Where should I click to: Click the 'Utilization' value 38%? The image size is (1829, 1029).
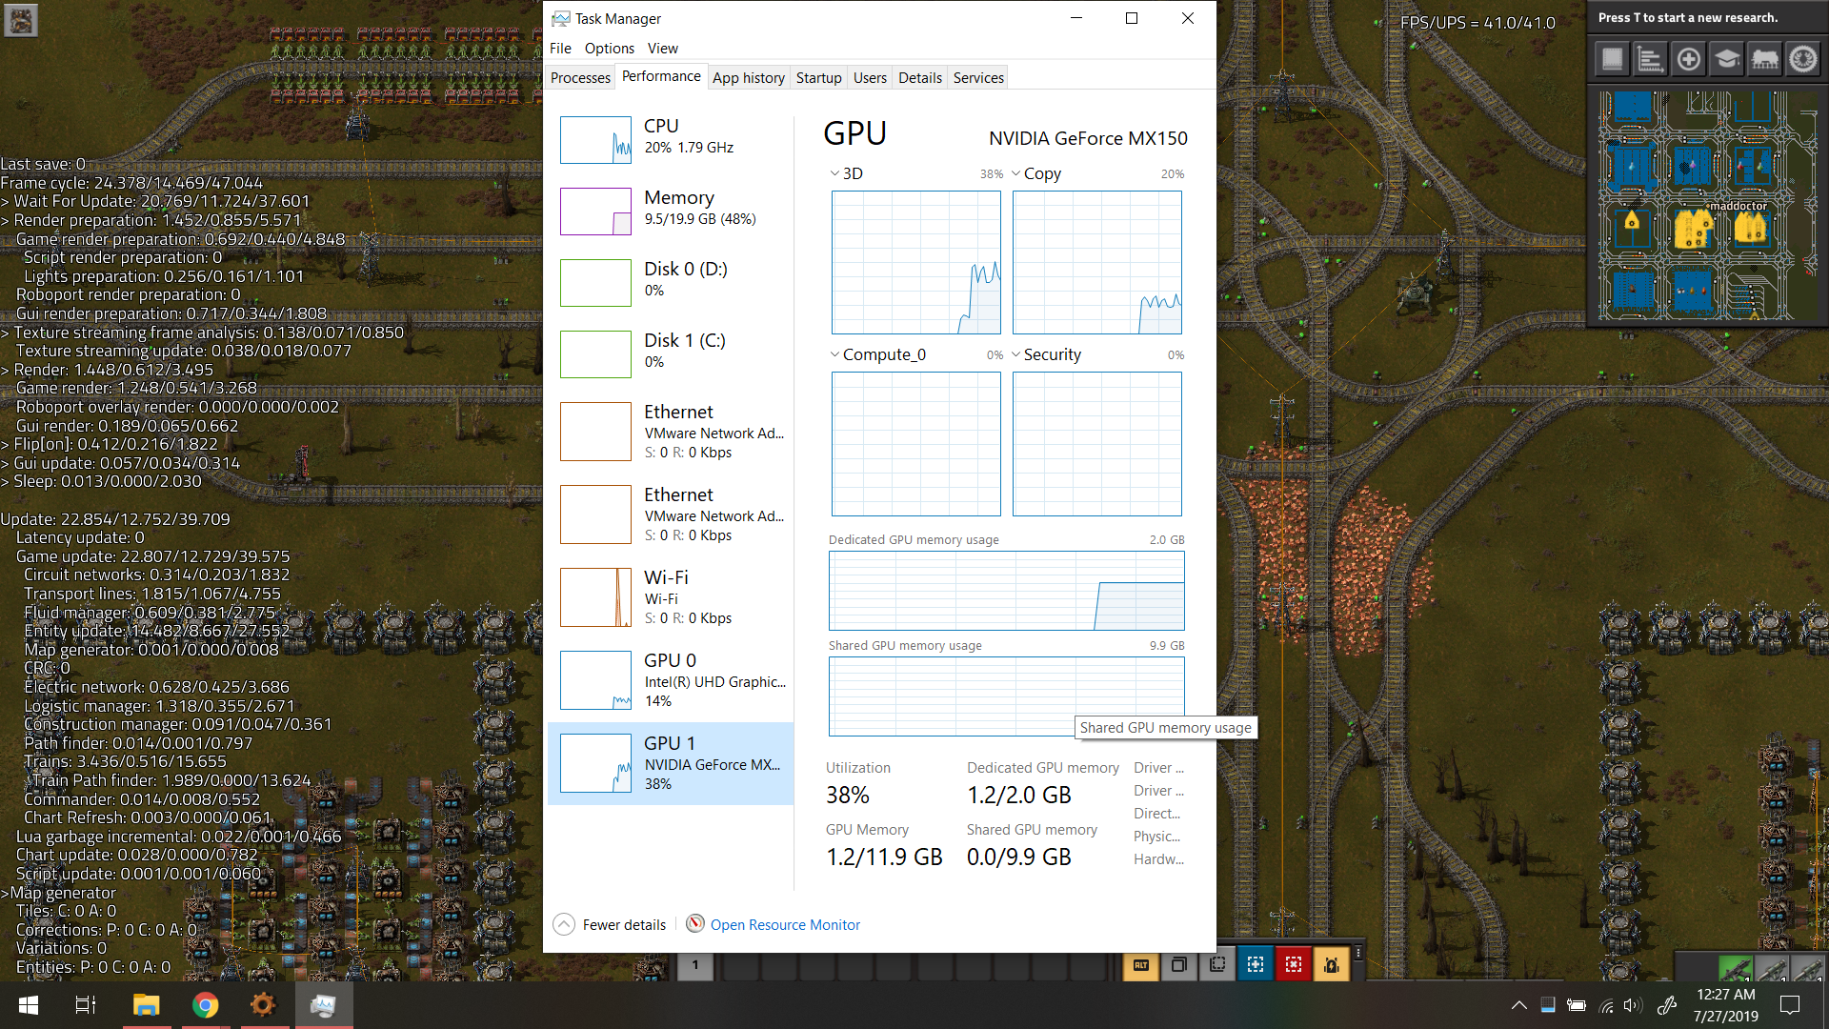click(x=848, y=795)
